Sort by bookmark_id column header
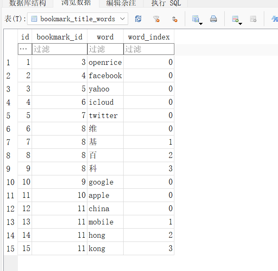The width and height of the screenshot is (278, 271). [x=60, y=37]
